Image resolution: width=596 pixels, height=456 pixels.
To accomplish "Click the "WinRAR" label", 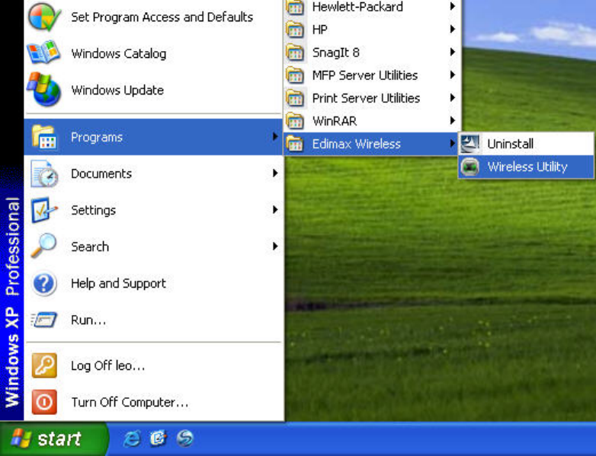I will [335, 121].
